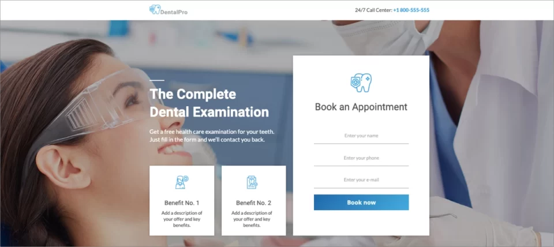This screenshot has height=247, width=554.
Task: Submit the form with Book now
Action: pos(361,203)
